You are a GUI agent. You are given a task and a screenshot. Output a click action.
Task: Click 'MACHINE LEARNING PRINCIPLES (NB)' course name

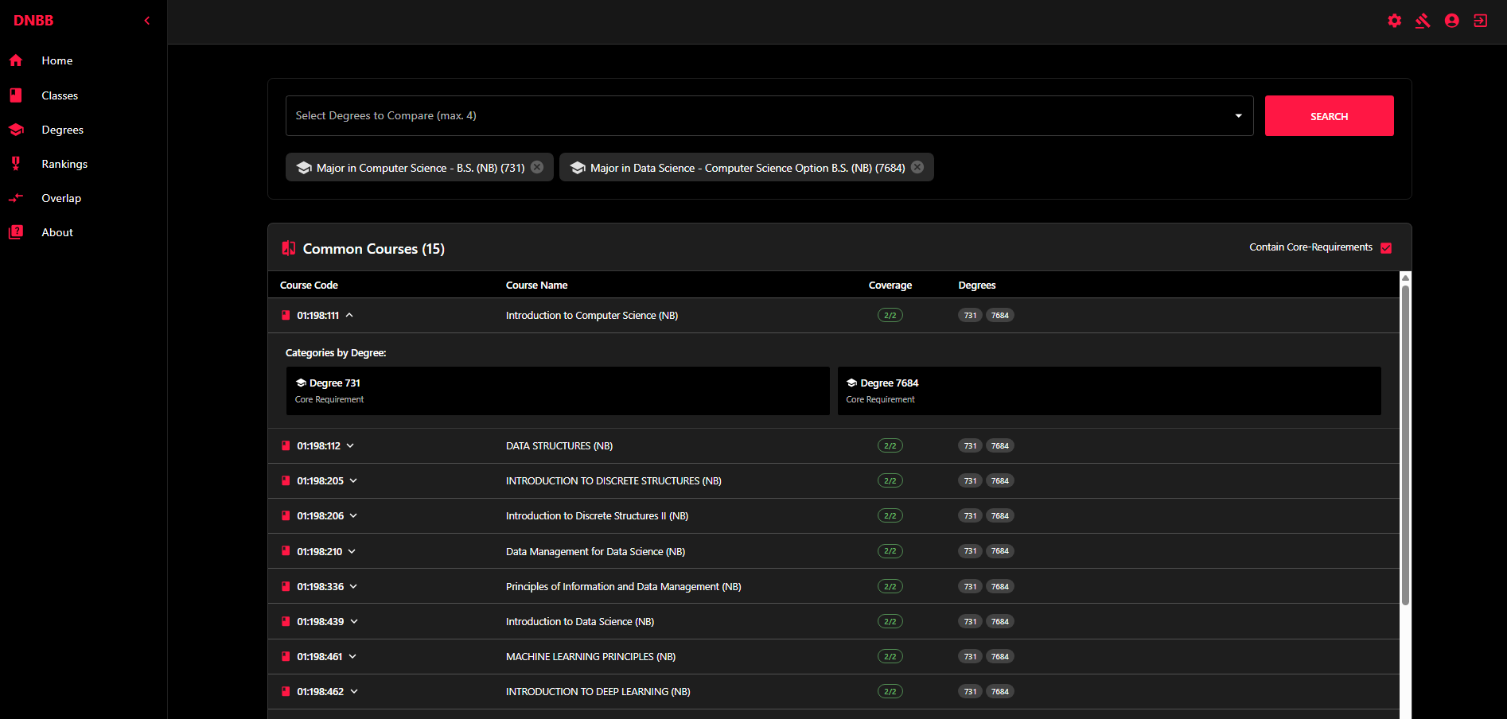pyautogui.click(x=590, y=657)
